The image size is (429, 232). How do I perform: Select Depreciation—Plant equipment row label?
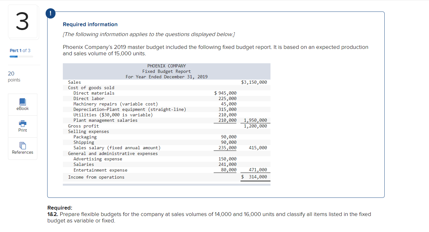tap(130, 109)
